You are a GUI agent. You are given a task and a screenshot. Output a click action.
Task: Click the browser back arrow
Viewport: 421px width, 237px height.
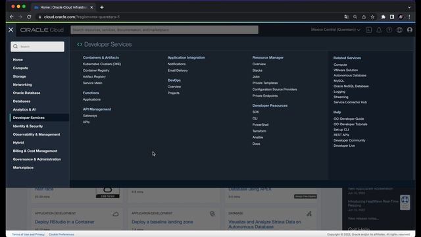(x=12, y=16)
